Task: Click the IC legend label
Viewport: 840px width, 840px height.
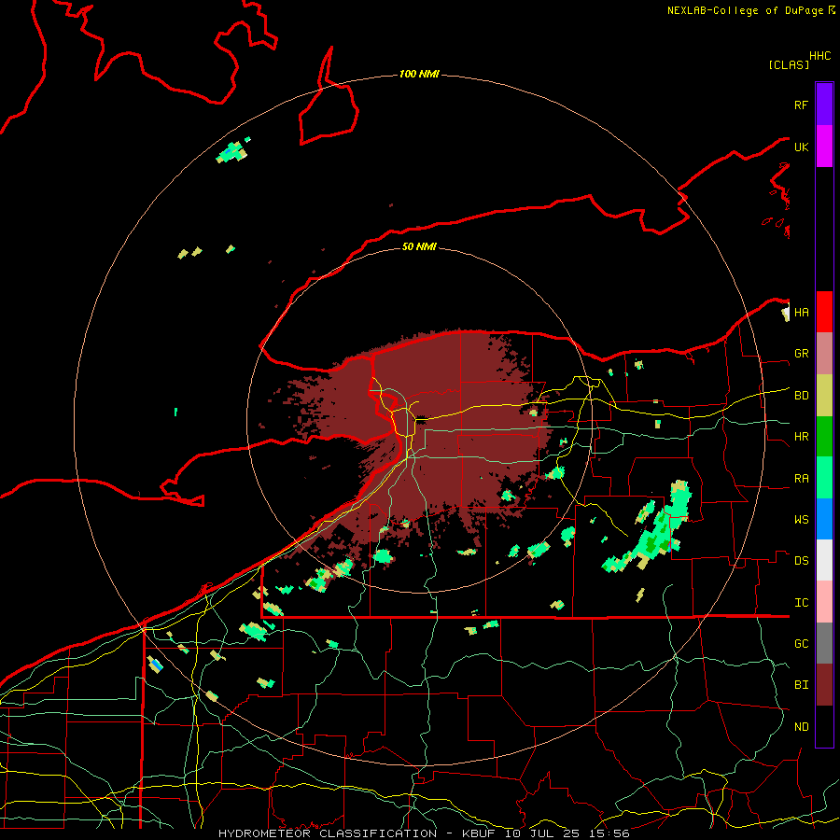Action: coord(801,603)
